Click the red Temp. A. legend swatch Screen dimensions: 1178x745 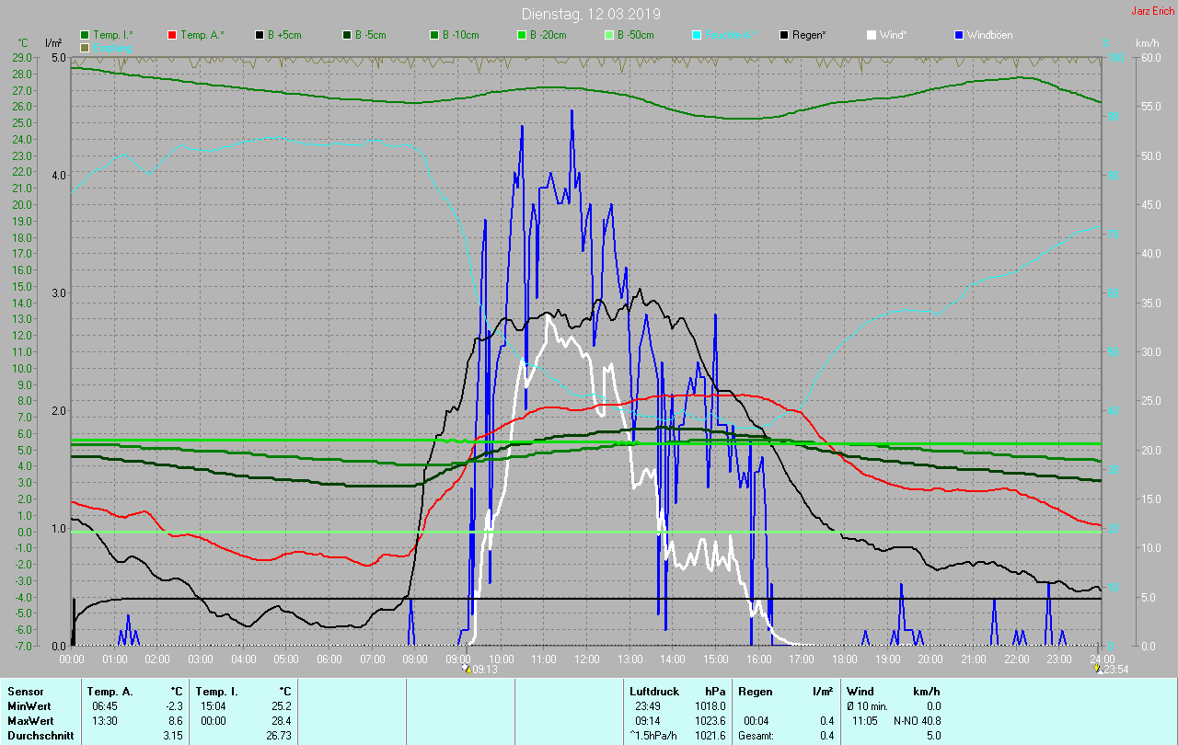(173, 35)
